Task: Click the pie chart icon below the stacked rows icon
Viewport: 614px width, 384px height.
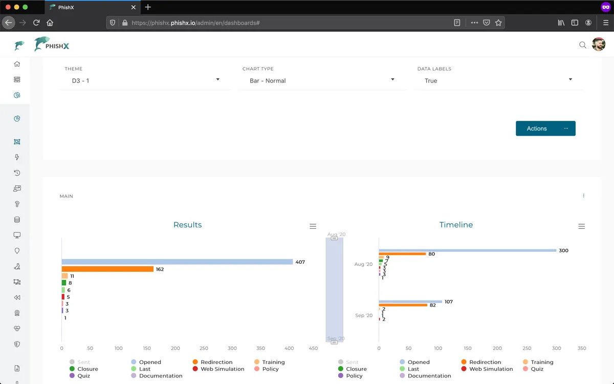Action: click(17, 95)
